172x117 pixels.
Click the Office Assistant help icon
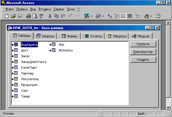(158, 16)
